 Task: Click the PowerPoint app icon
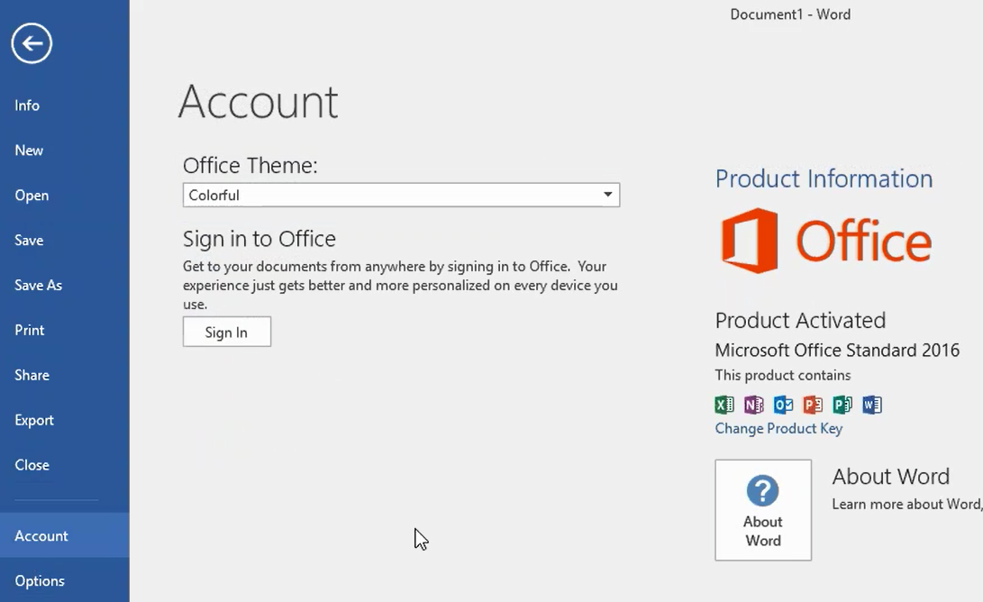point(813,405)
